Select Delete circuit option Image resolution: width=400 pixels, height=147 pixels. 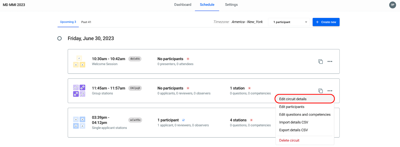tap(289, 140)
